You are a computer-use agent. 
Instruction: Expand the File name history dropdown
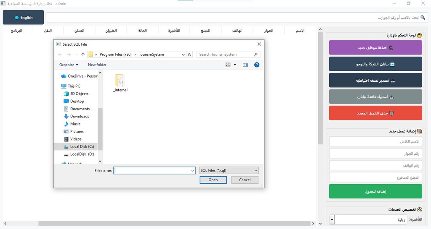pyautogui.click(x=193, y=170)
